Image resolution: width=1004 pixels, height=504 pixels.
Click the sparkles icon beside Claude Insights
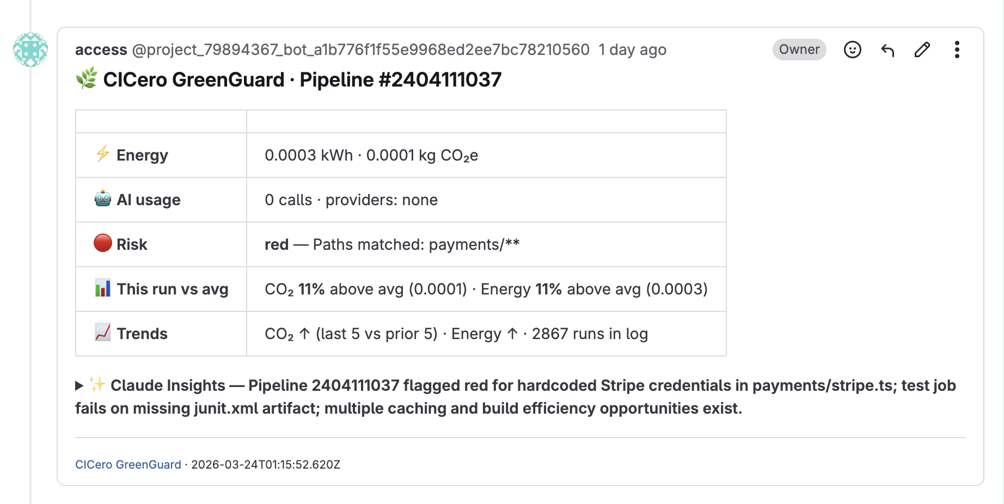click(x=97, y=384)
